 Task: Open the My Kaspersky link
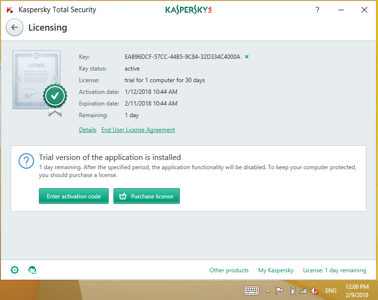click(x=276, y=270)
